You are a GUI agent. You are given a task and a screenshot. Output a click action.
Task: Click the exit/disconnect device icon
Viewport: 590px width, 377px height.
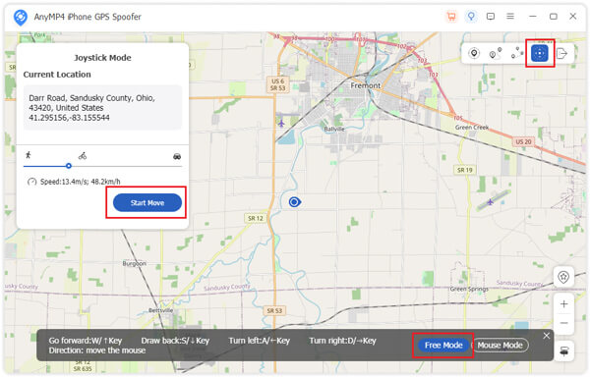pyautogui.click(x=561, y=53)
